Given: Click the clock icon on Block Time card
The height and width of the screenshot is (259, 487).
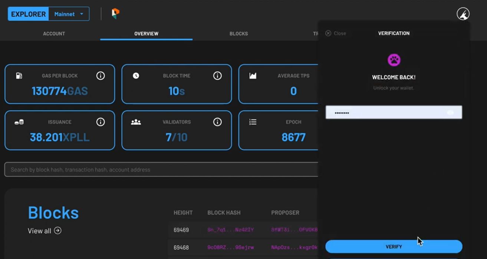Looking at the screenshot, I should (136, 75).
